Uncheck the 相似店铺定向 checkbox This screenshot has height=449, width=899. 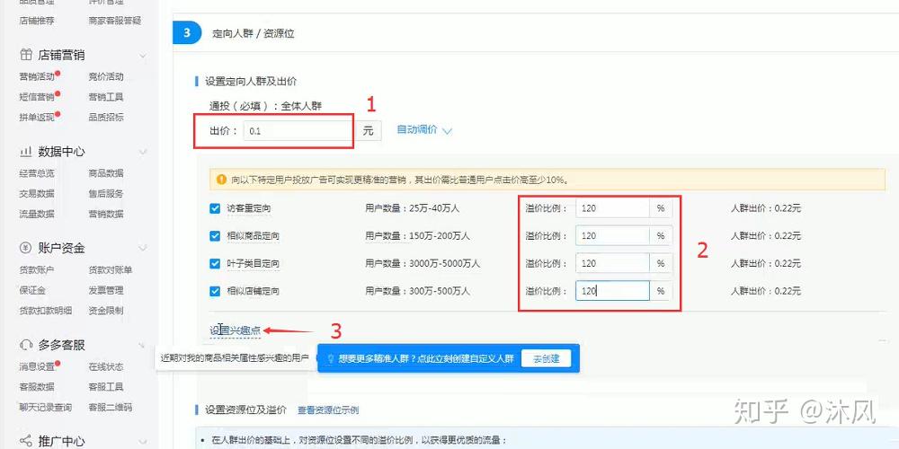215,291
